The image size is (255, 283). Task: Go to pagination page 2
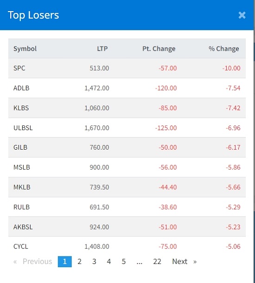point(79,262)
